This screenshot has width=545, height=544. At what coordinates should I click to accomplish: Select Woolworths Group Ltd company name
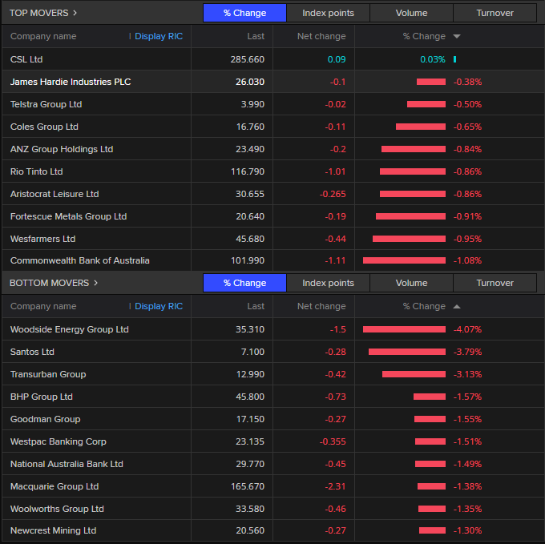click(x=57, y=509)
